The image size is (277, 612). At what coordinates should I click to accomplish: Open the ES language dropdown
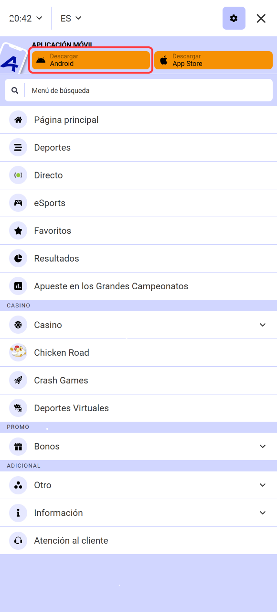pyautogui.click(x=71, y=18)
